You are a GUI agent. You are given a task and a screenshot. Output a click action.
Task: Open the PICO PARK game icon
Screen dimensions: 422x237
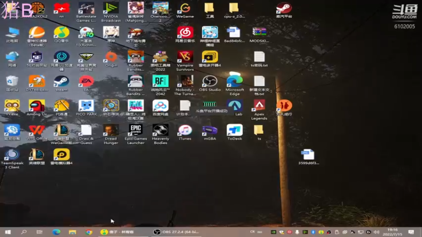point(86,108)
